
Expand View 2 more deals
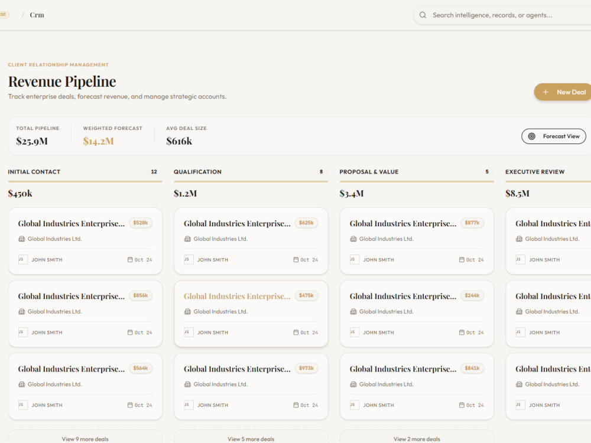[x=417, y=438]
